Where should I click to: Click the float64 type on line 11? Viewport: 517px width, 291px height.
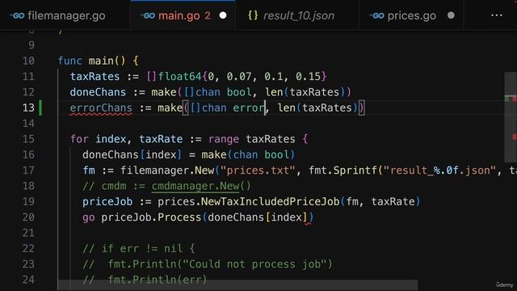point(179,77)
